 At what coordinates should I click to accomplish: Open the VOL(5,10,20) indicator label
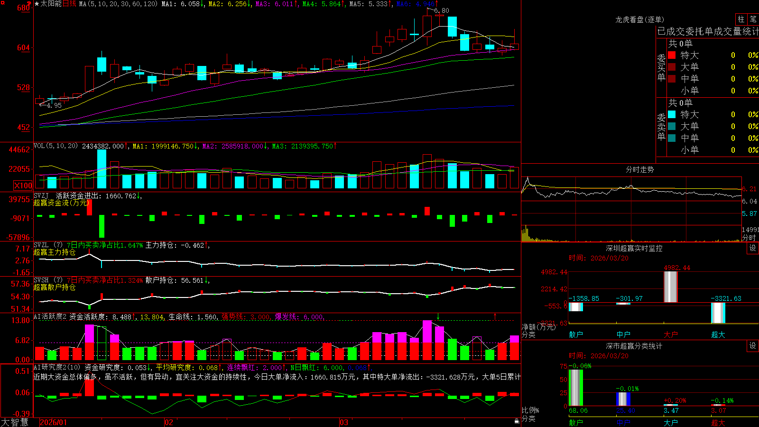pos(56,146)
